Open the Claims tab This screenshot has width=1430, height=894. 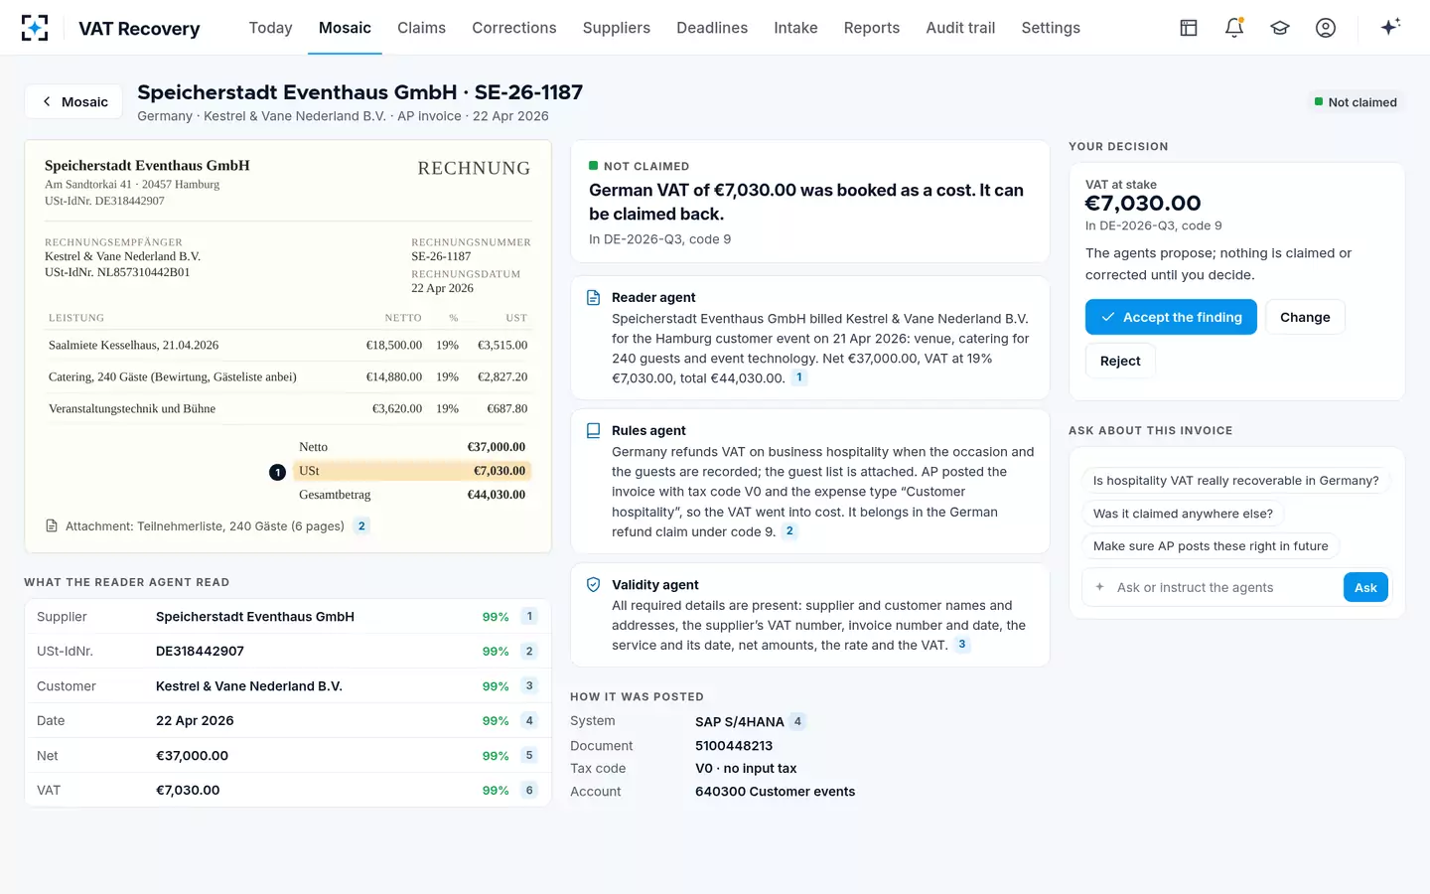click(x=421, y=28)
